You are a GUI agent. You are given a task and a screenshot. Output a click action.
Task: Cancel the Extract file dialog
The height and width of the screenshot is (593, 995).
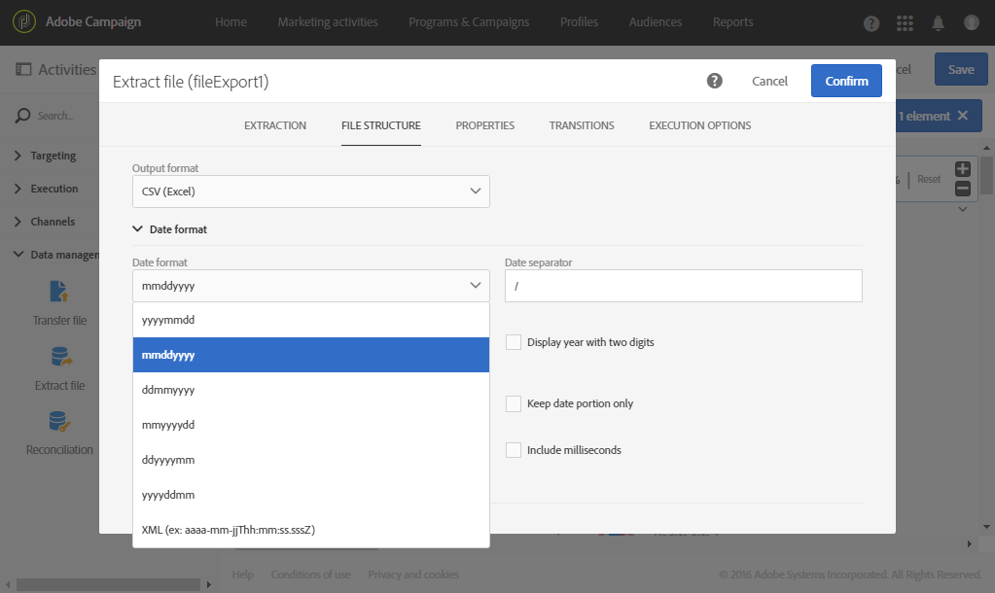coord(769,81)
